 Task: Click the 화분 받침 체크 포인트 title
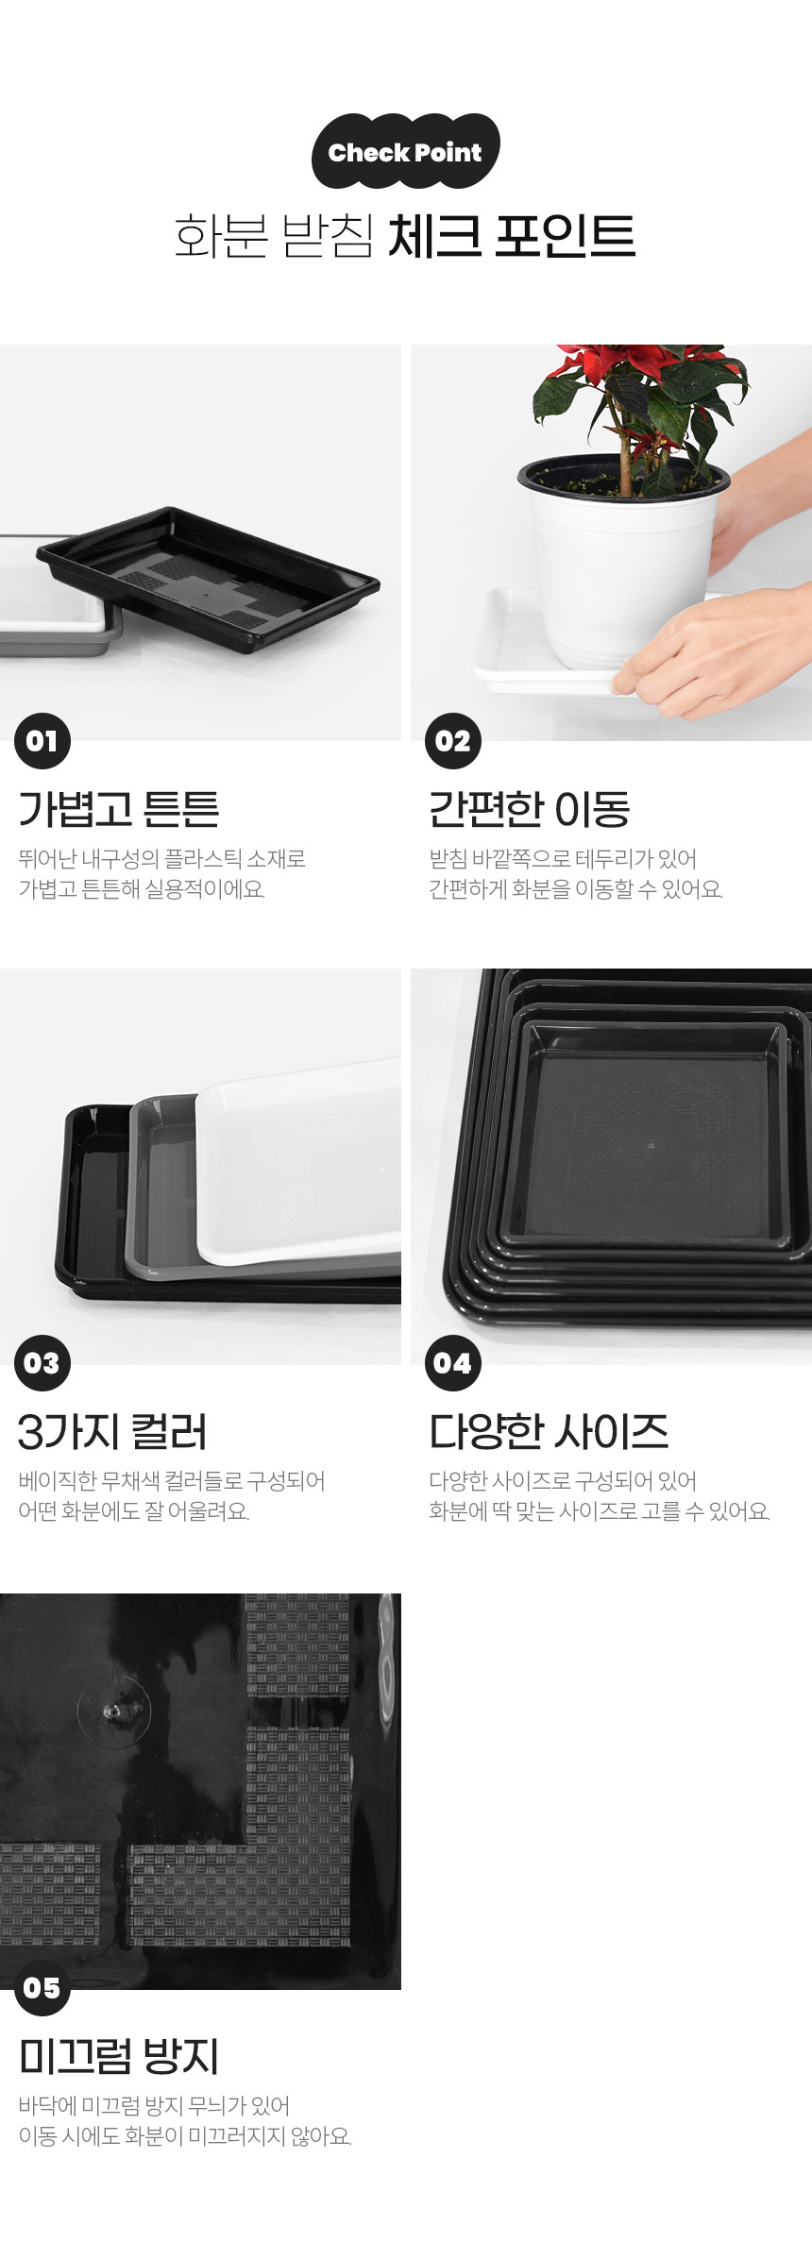tap(405, 236)
